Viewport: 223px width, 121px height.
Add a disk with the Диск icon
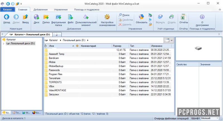tap(37, 17)
